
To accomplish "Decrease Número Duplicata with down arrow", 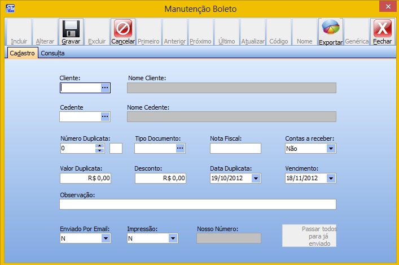I will click(99, 150).
